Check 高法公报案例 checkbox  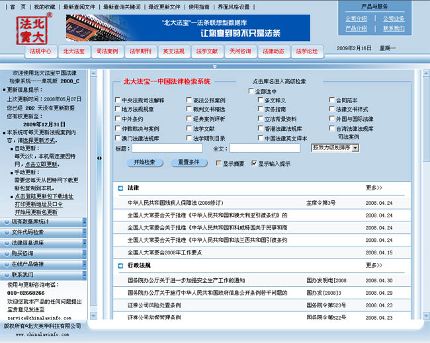(189, 100)
